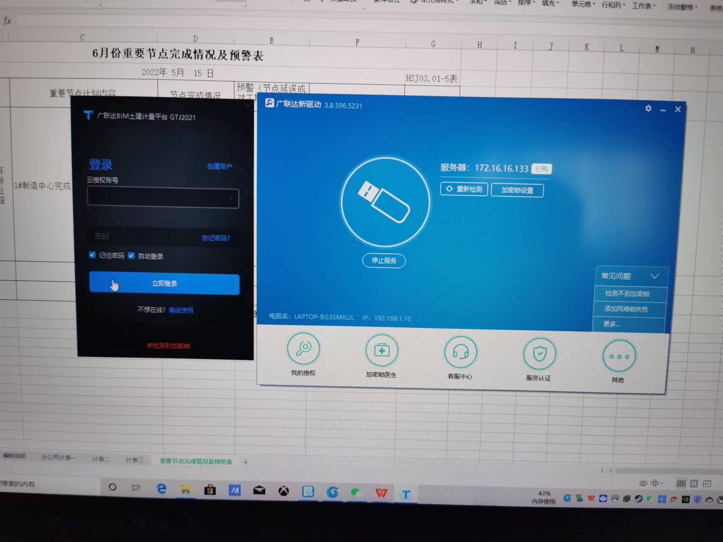723x542 pixels.
Task: Open Task View on the taskbar
Action: pyautogui.click(x=136, y=487)
